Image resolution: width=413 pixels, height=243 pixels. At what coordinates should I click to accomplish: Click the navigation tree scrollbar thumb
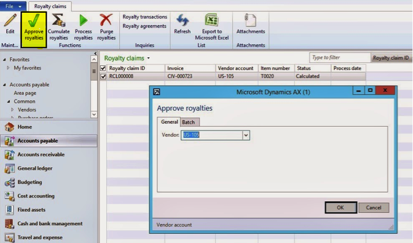(x=94, y=71)
